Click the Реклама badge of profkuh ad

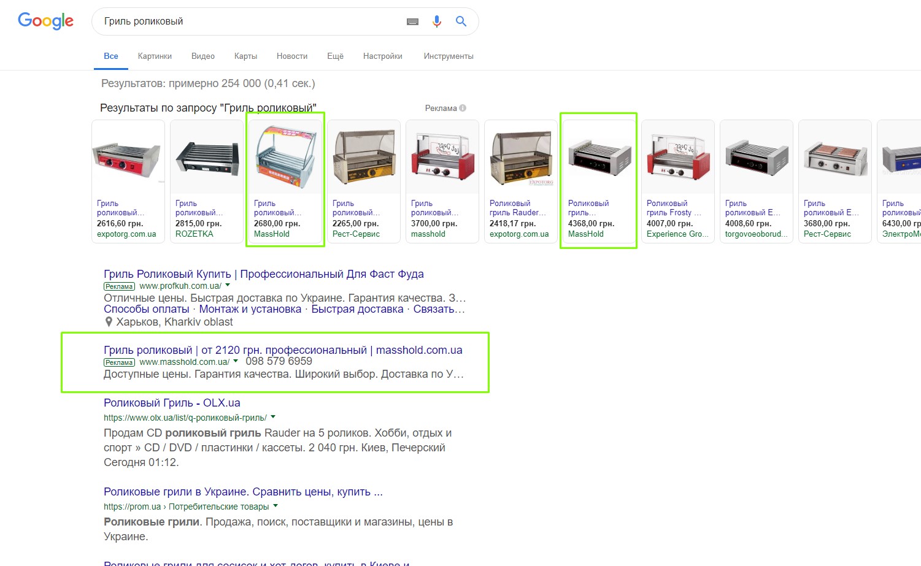point(119,286)
